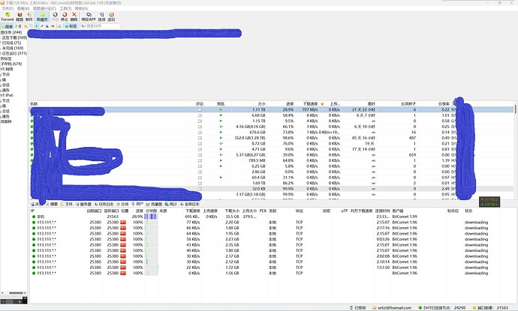Switch to the 统计 statistics tab
The image size is (518, 311).
tap(171, 204)
